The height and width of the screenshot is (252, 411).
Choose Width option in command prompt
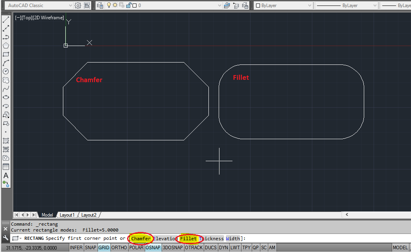tap(233, 238)
